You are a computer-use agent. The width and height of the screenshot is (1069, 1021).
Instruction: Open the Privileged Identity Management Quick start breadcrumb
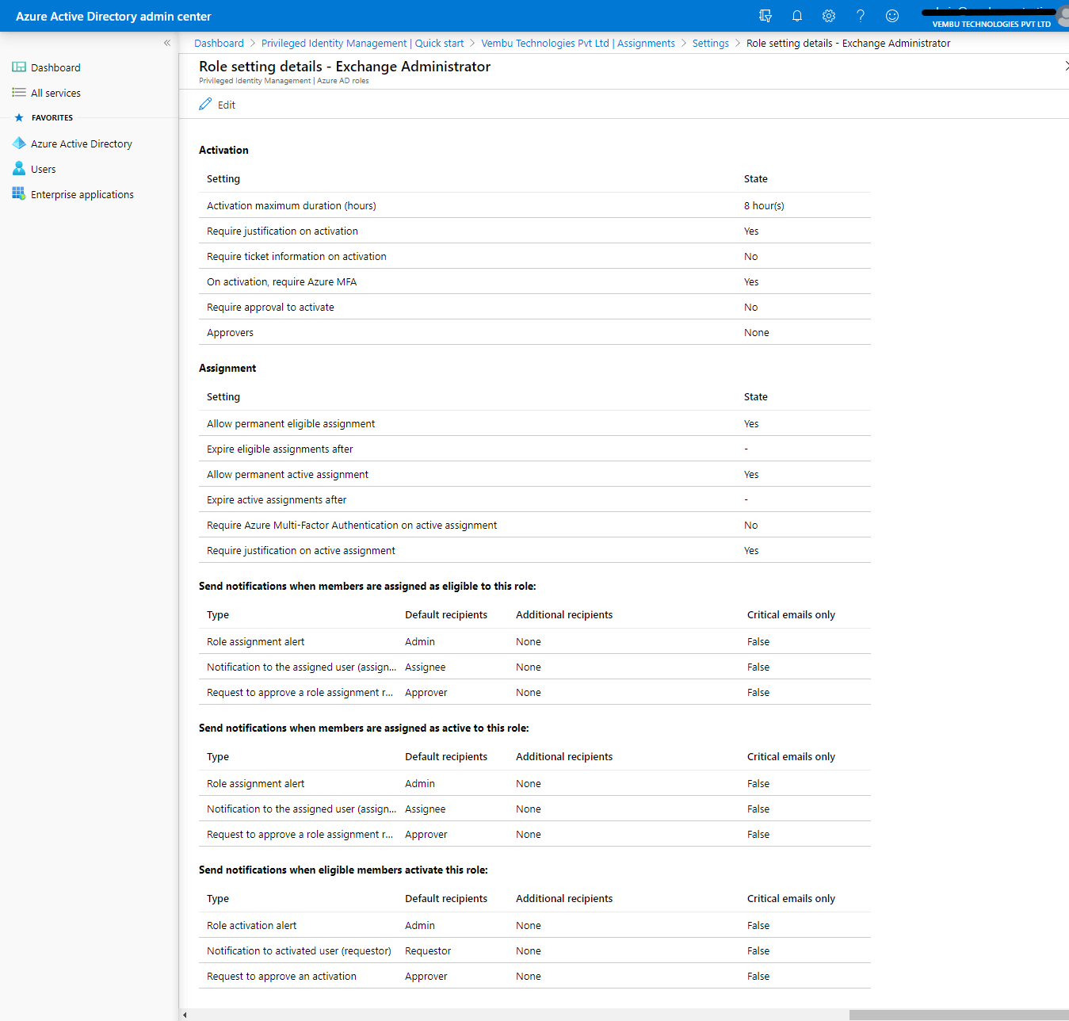[362, 44]
